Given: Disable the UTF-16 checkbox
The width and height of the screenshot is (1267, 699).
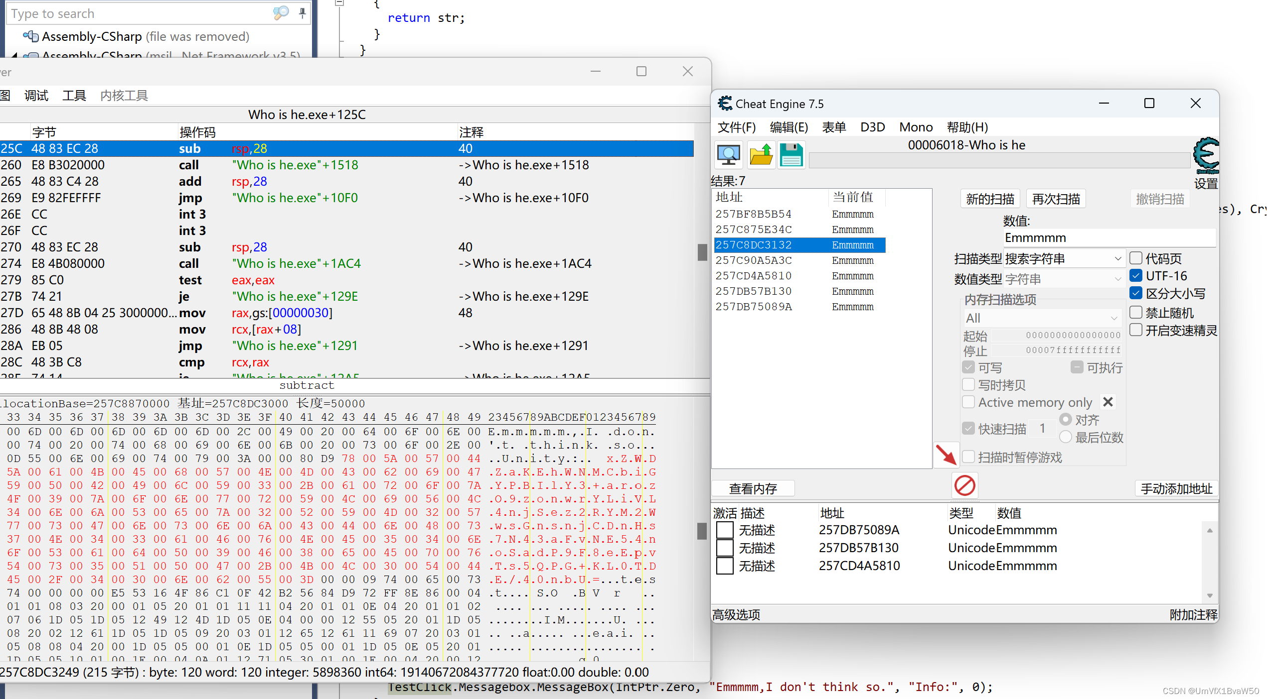Looking at the screenshot, I should [1135, 275].
